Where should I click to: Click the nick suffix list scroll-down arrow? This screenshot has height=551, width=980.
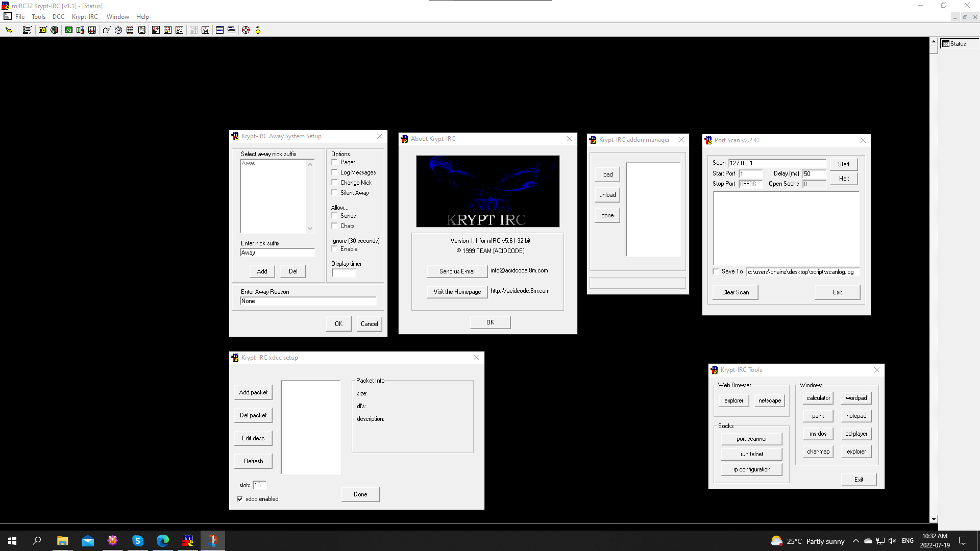click(x=310, y=229)
